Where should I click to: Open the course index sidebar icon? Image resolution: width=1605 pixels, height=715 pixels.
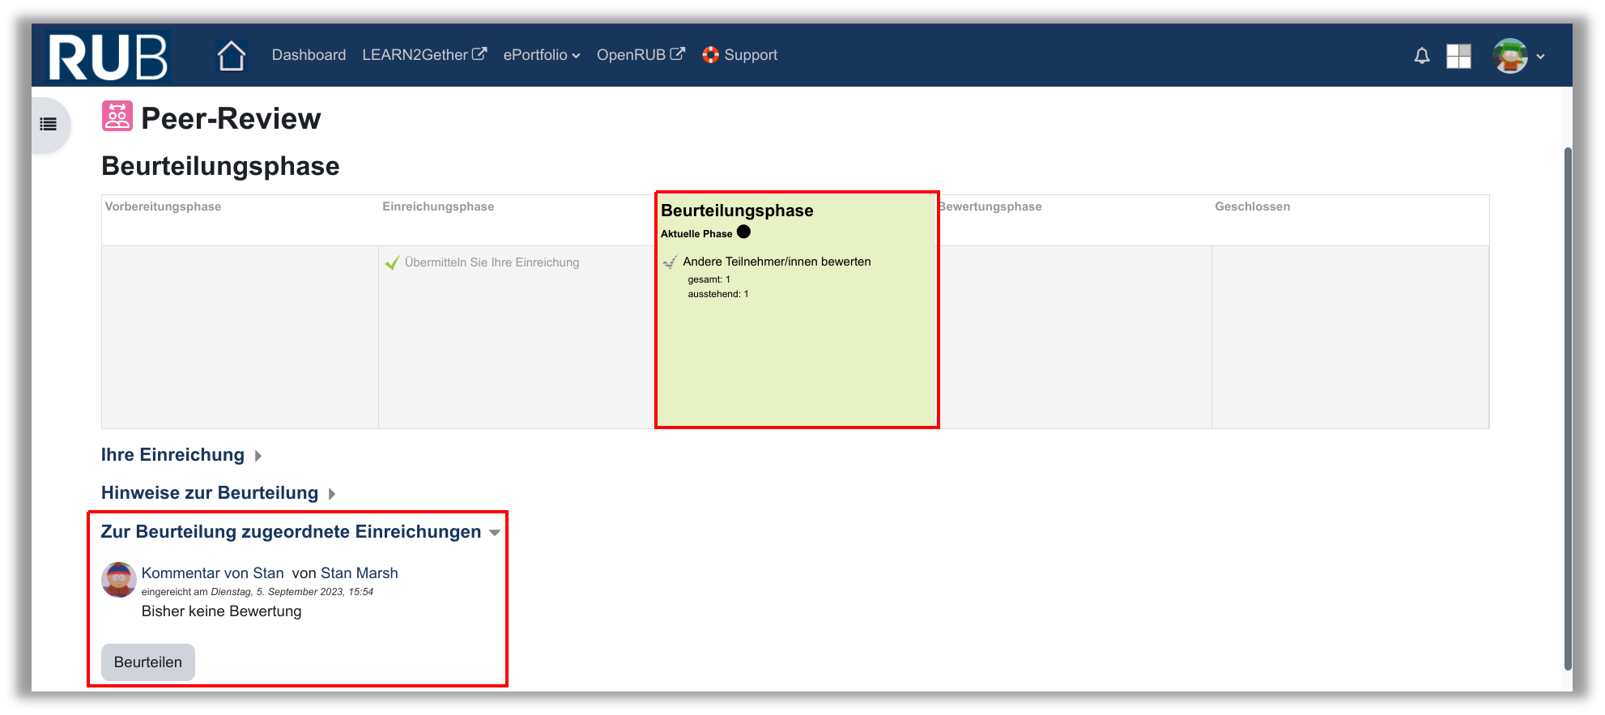point(49,125)
